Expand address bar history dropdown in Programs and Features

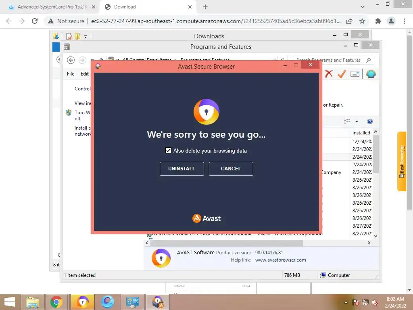tap(274, 60)
